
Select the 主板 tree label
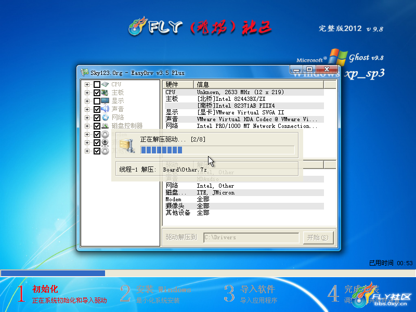click(x=118, y=93)
